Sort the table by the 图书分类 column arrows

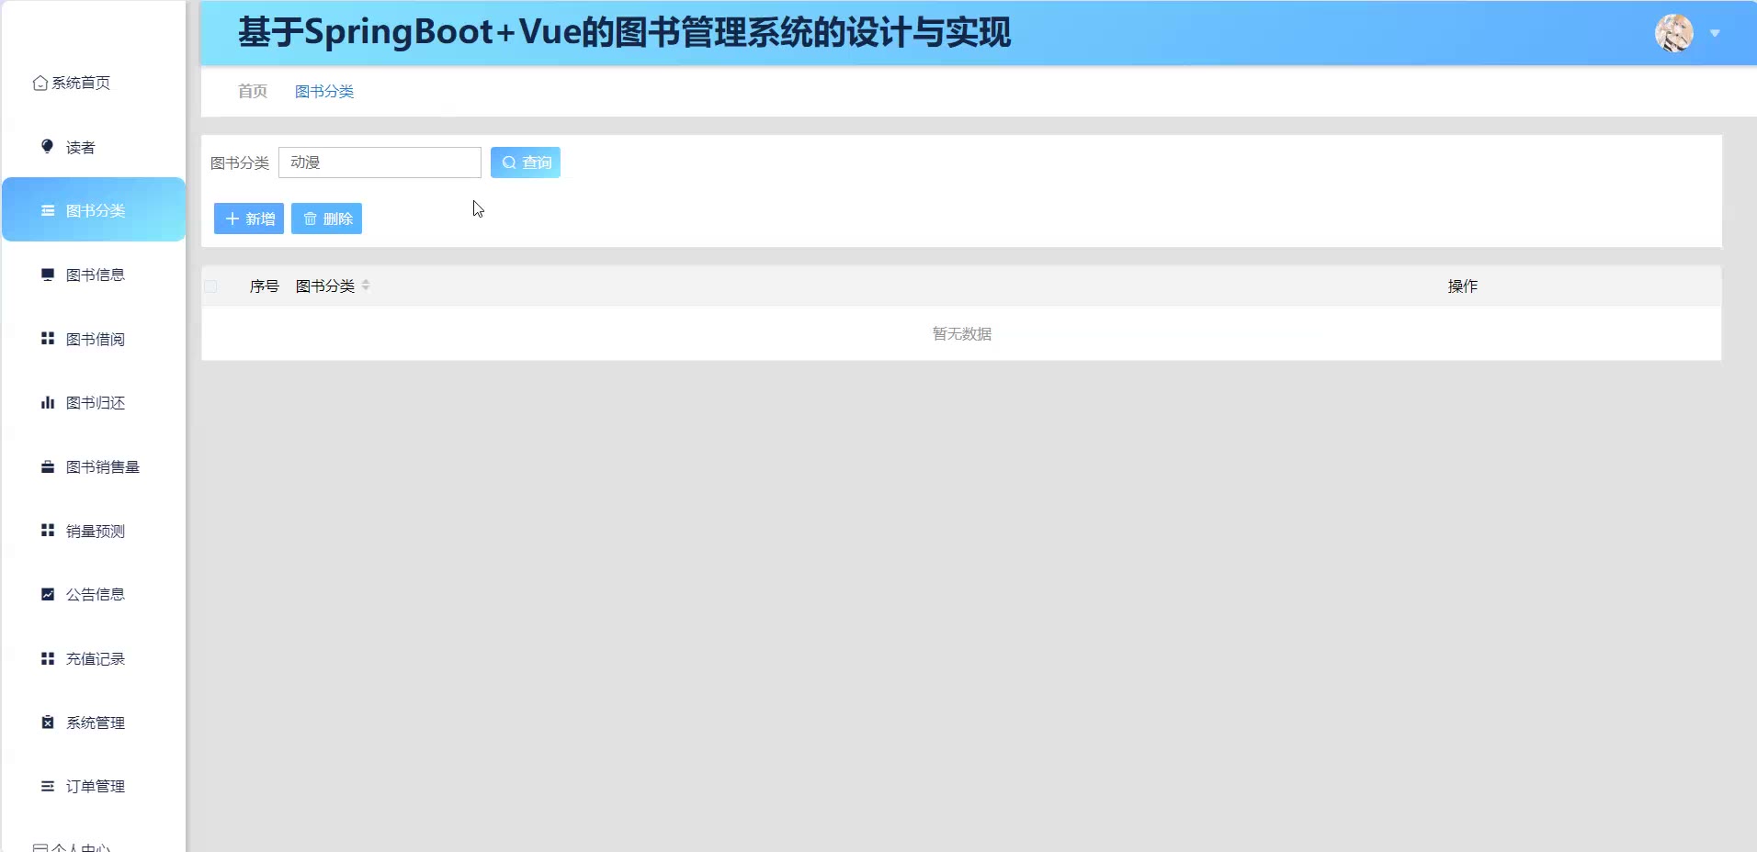tap(366, 286)
